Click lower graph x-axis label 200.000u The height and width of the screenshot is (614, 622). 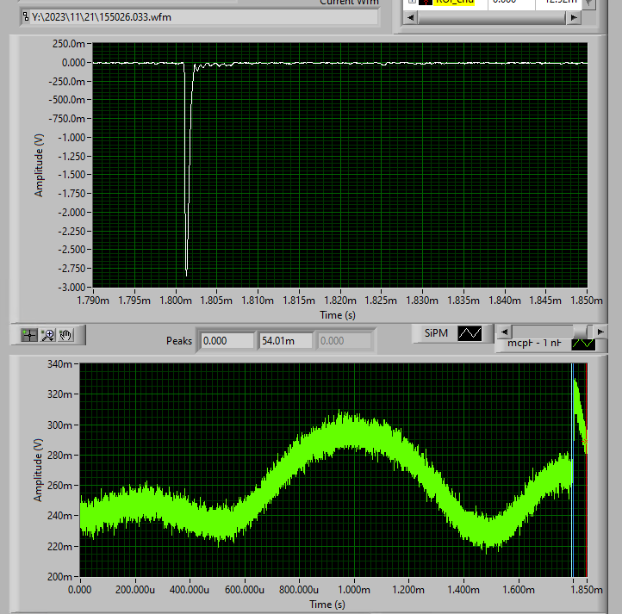(x=135, y=590)
